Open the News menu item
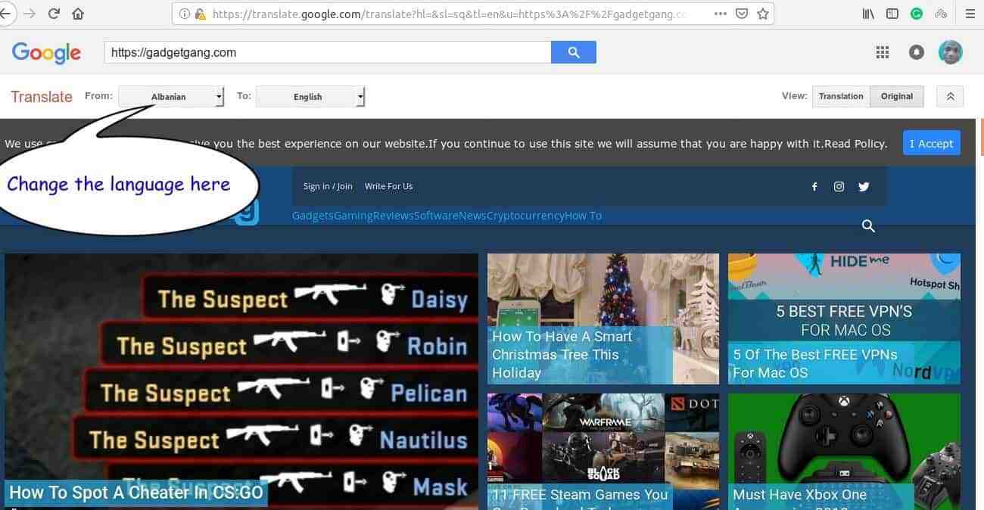Screen dimensions: 984x510 472,216
